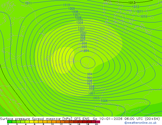Click the 997 label north of the low
The image size is (162, 125).
coord(83,41)
